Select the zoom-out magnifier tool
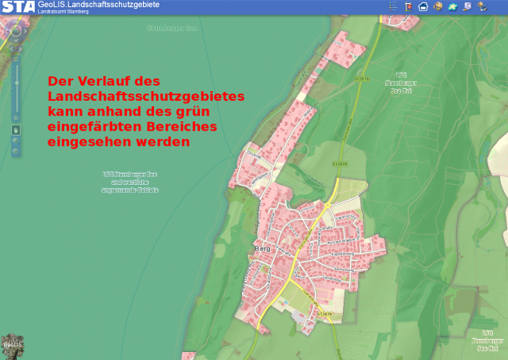 click(x=16, y=151)
